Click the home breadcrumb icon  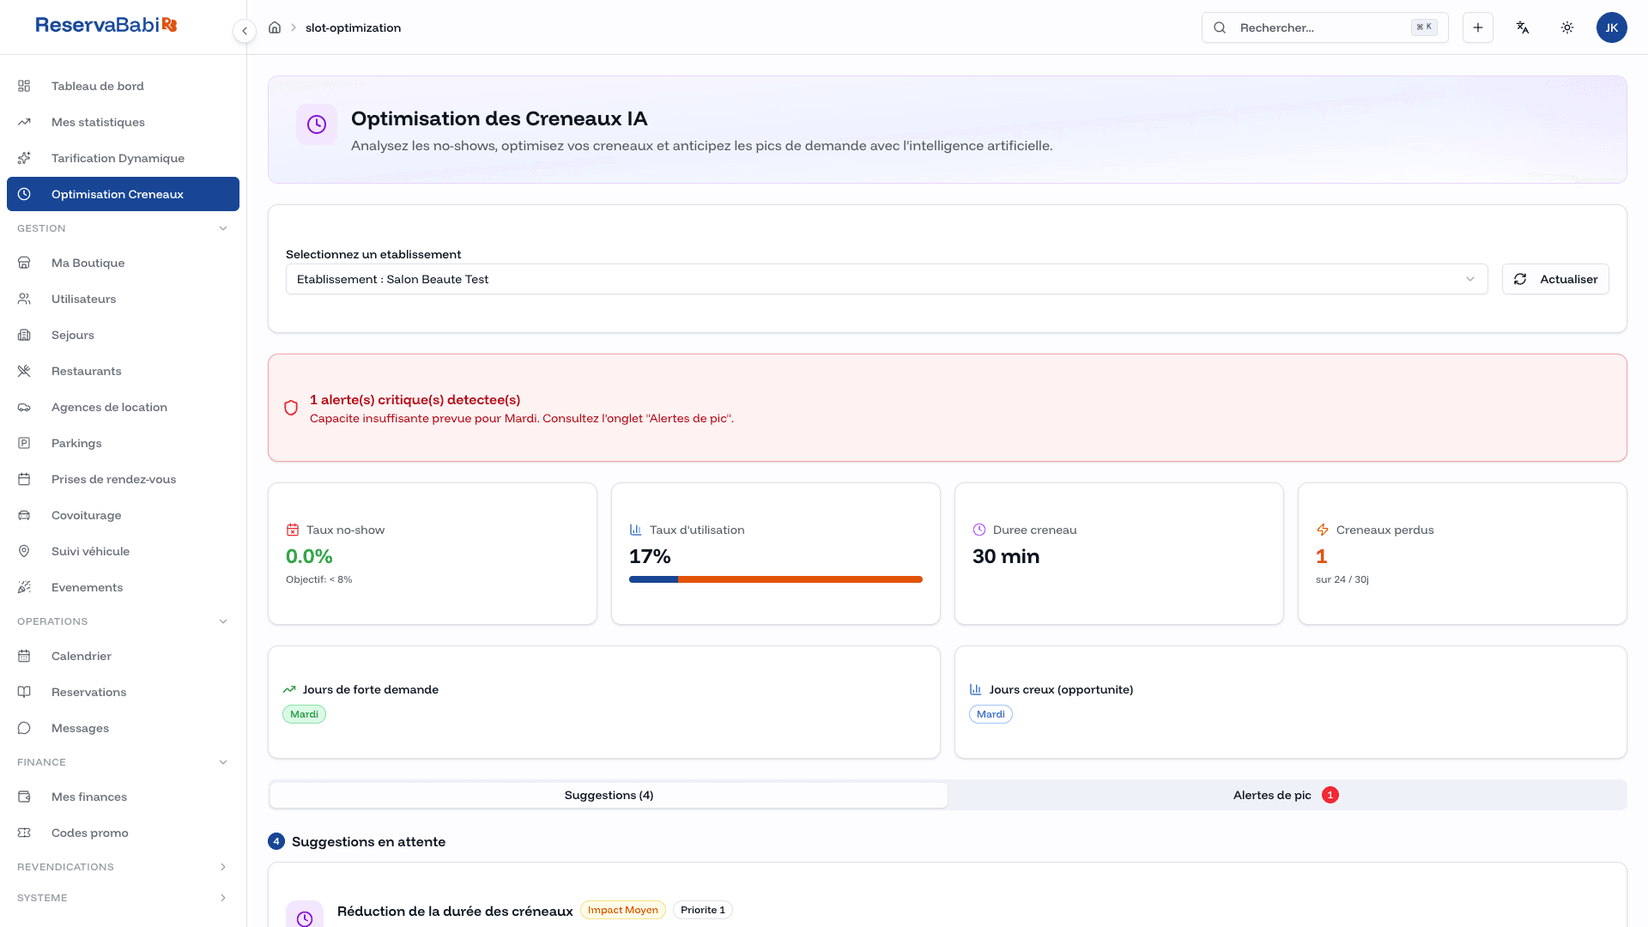(x=275, y=27)
